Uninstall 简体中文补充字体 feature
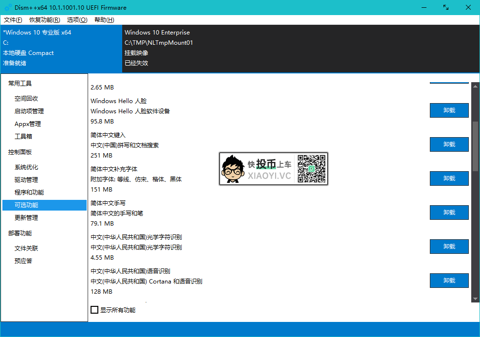The image size is (480, 337). (449, 178)
